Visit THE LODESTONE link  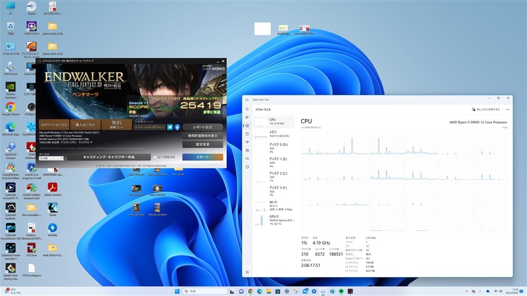[x=149, y=127]
